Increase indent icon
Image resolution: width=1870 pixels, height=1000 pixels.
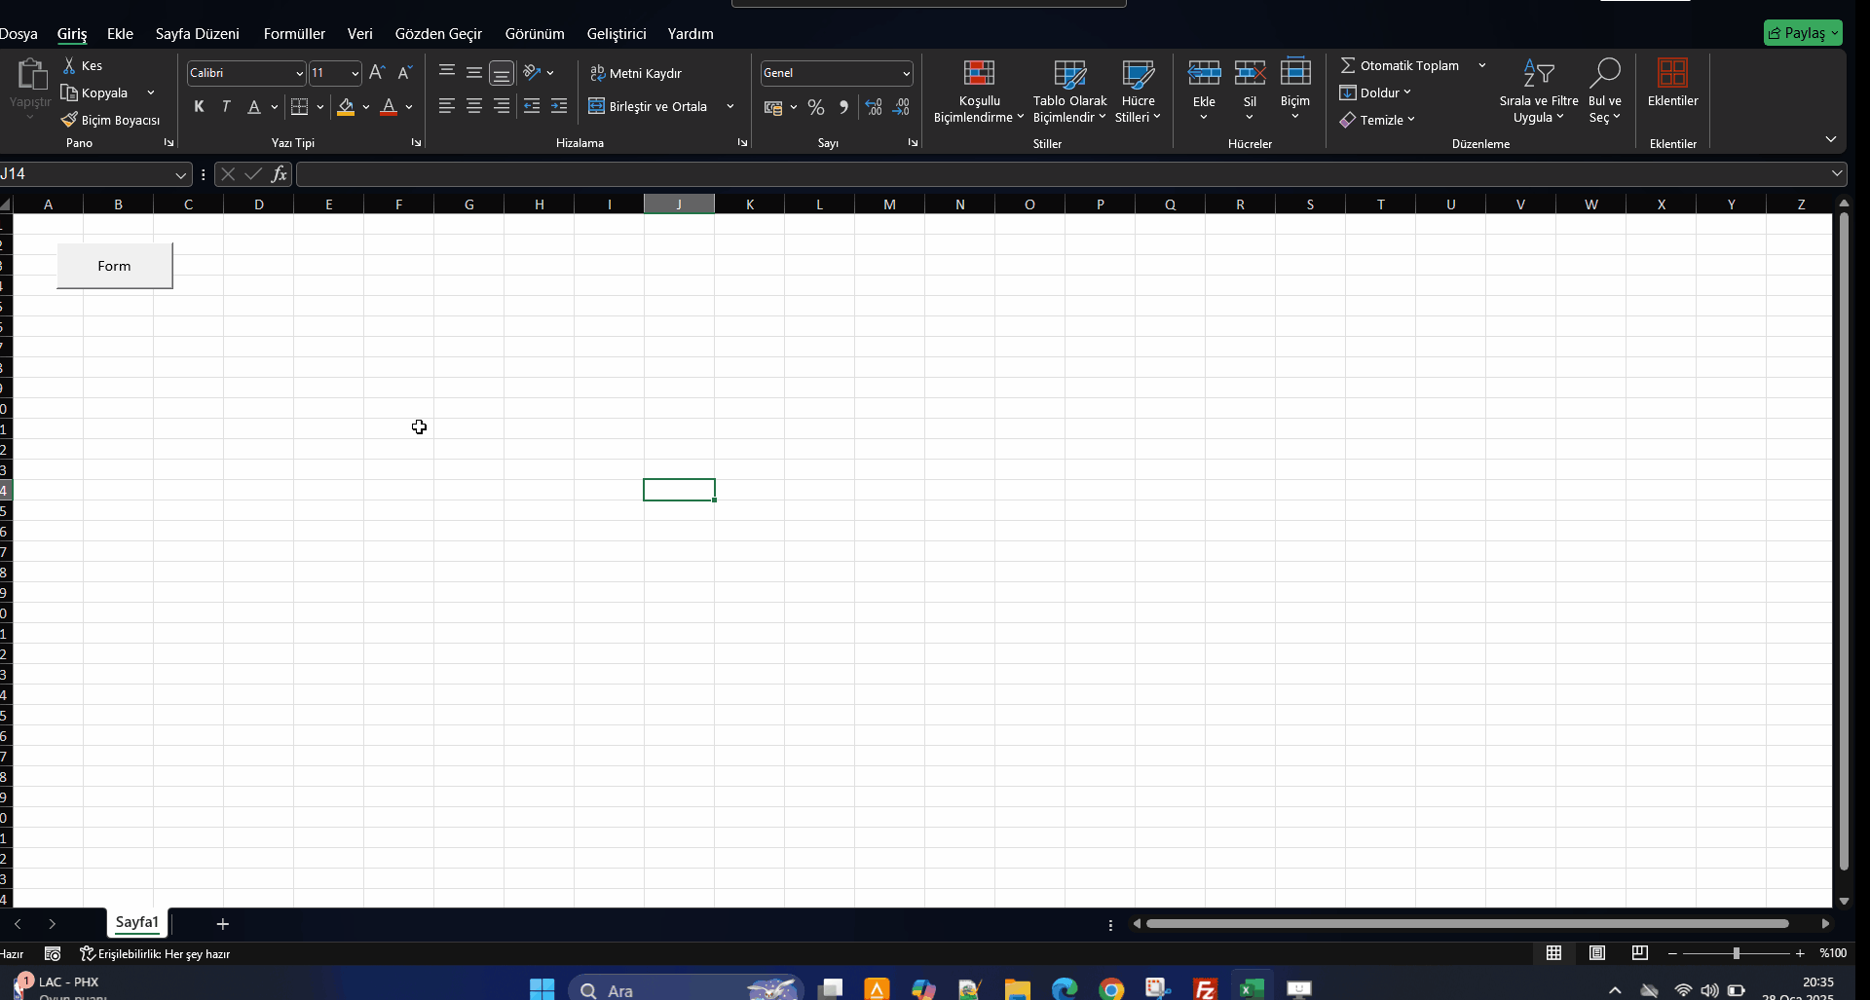point(559,106)
